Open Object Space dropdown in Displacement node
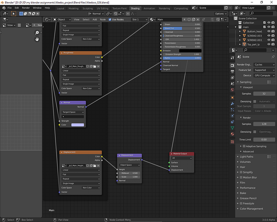Viewport: 277px width, 222px height. click(129, 165)
